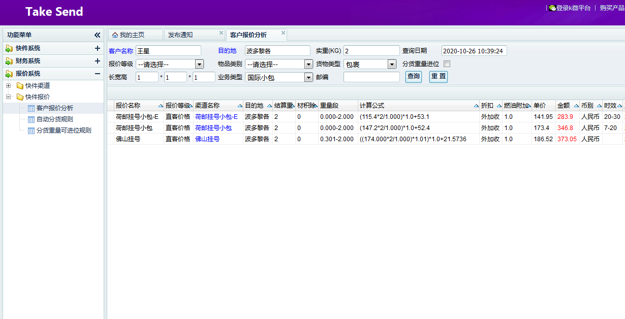Toggle the 分货重量进位 checkbox
Image resolution: width=625 pixels, height=319 pixels.
[x=447, y=64]
